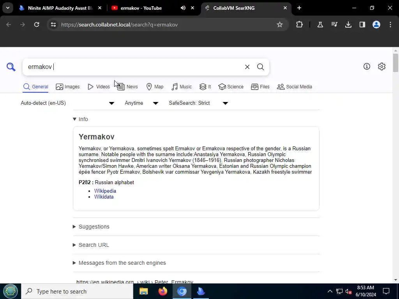Open the blue flame taskbar app
The height and width of the screenshot is (299, 399).
click(201, 291)
